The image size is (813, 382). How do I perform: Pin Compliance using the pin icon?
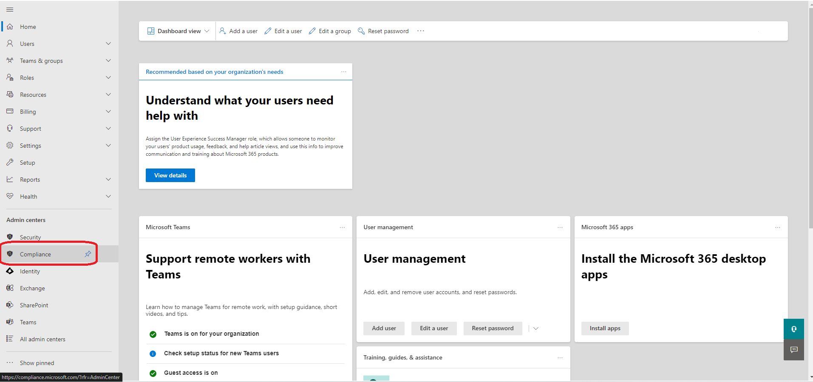pyautogui.click(x=88, y=254)
